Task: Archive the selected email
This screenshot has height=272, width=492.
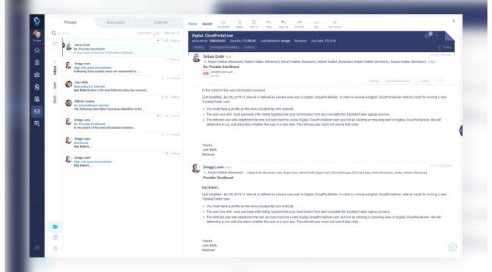Action: [x=253, y=24]
